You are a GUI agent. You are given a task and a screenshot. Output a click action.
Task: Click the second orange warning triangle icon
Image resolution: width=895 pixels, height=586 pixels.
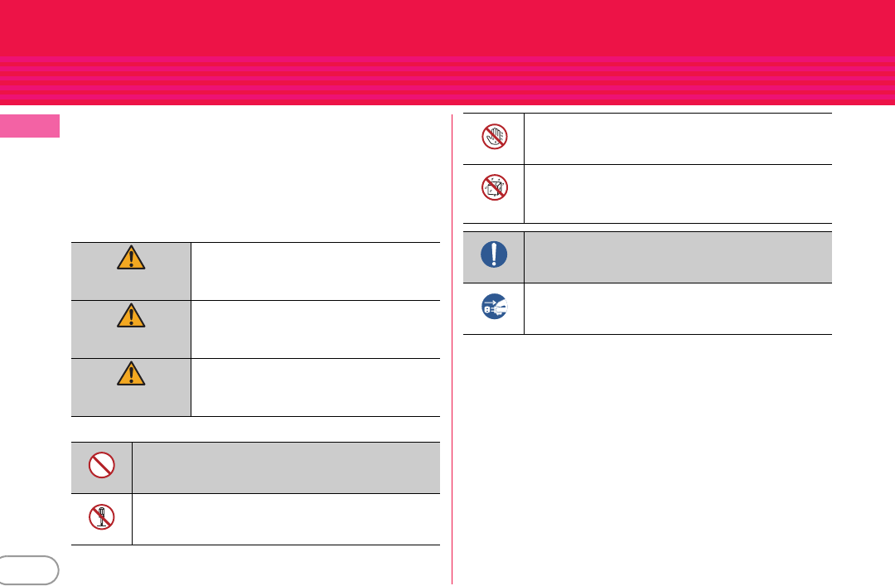click(131, 315)
